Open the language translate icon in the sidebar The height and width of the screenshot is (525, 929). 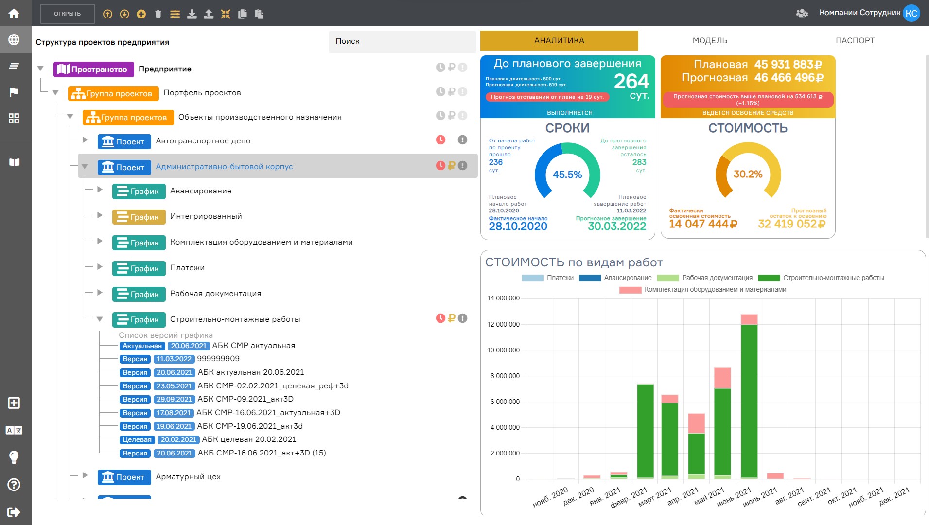(14, 430)
